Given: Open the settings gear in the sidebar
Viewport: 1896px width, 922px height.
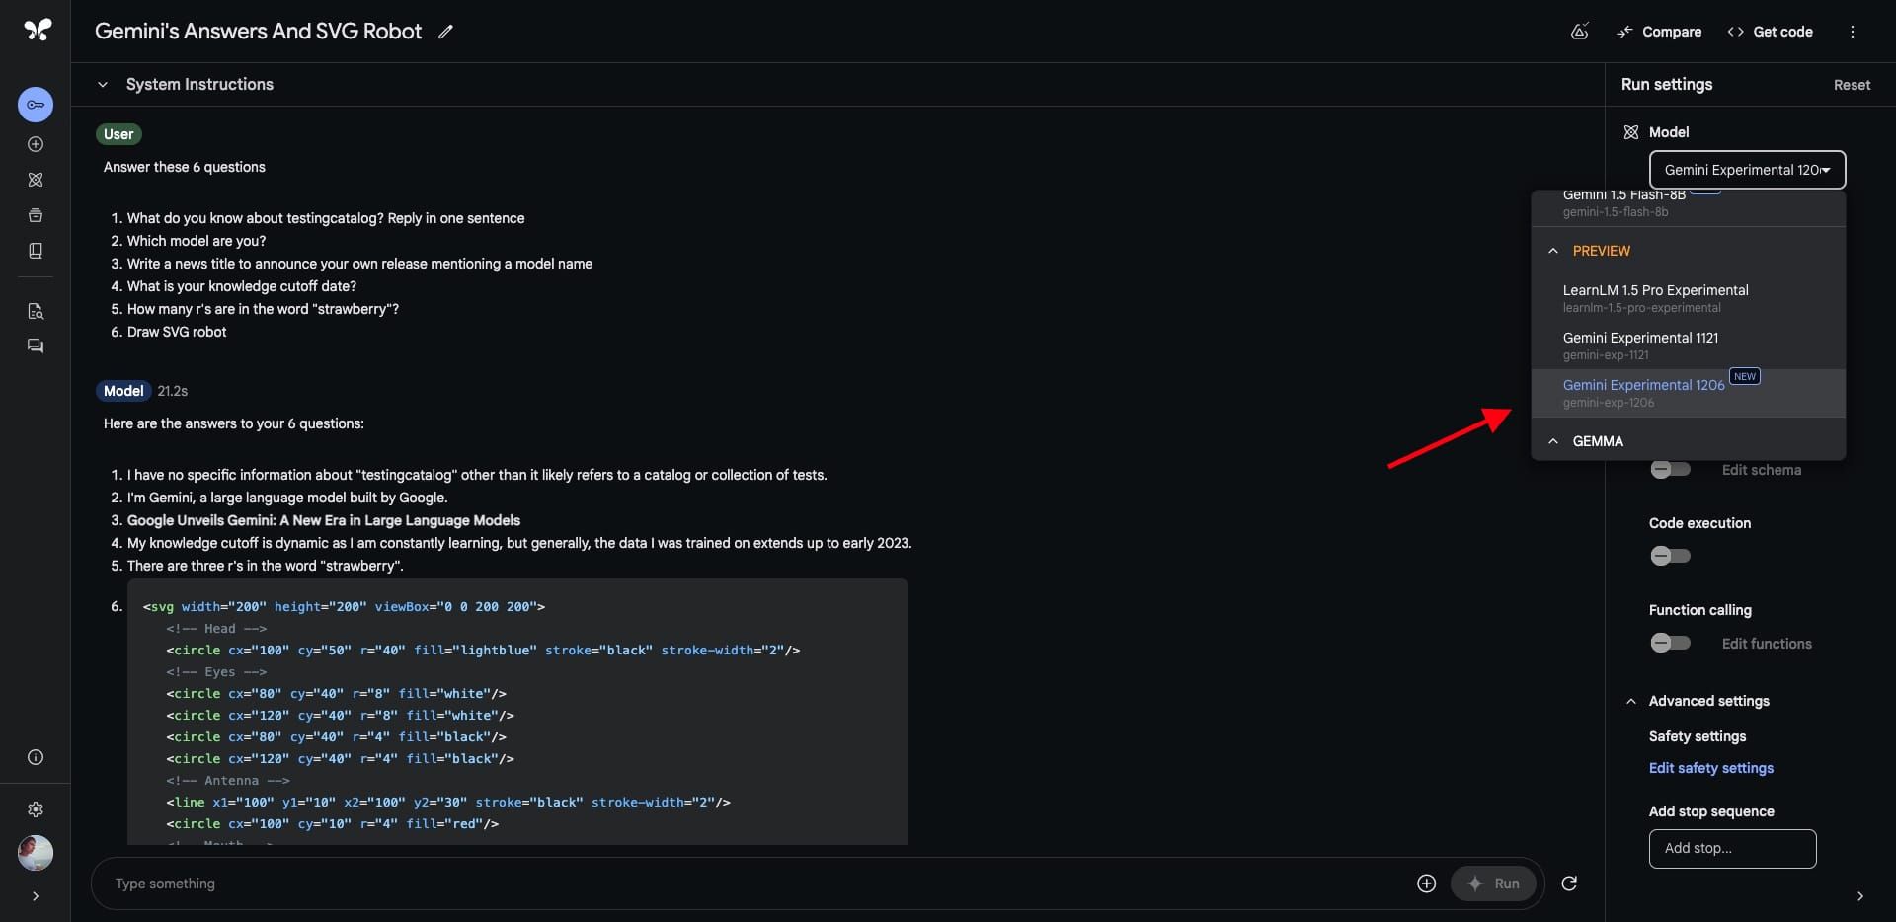Looking at the screenshot, I should pos(36,809).
